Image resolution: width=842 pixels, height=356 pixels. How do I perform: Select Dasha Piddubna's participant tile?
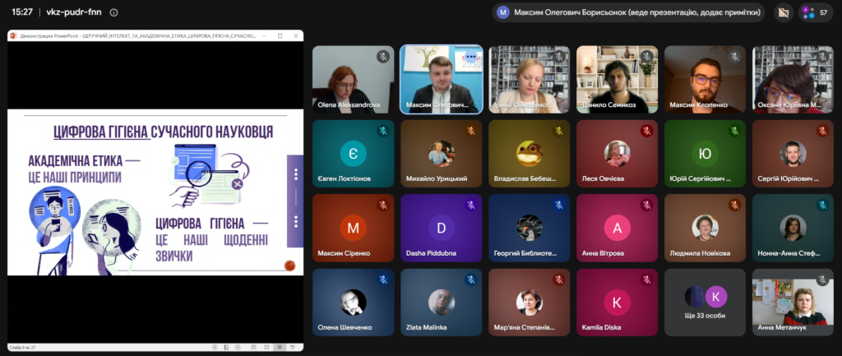[441, 228]
